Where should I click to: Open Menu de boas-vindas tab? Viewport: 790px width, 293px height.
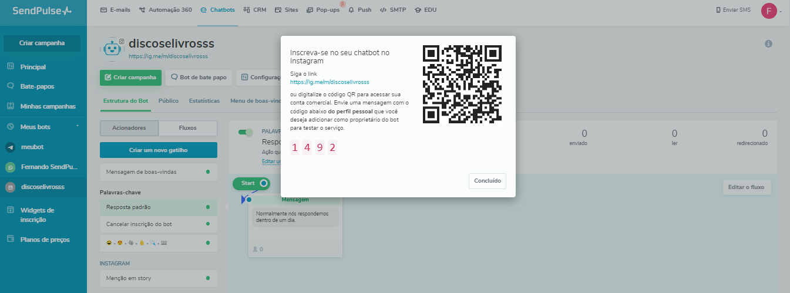pyautogui.click(x=256, y=101)
